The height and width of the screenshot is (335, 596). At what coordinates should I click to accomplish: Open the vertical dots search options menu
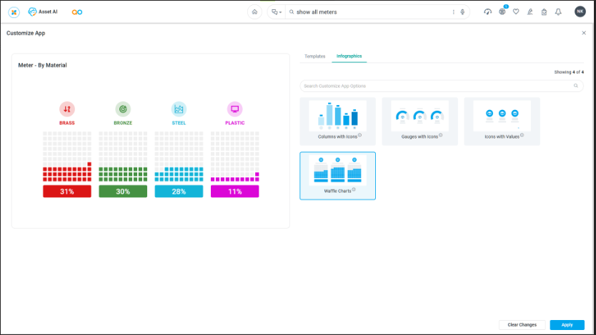pyautogui.click(x=453, y=12)
